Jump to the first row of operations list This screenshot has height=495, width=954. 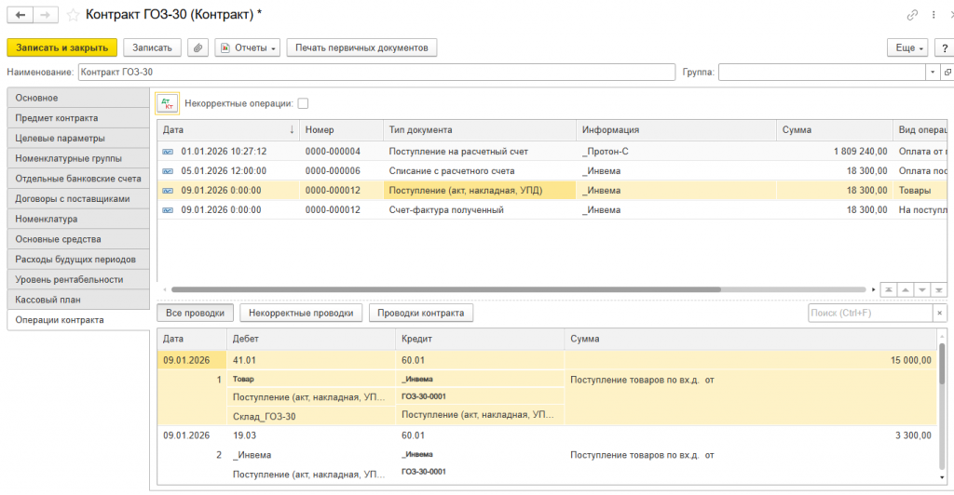889,289
